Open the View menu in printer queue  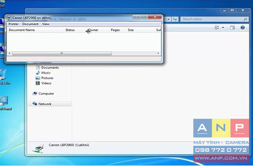[46, 24]
